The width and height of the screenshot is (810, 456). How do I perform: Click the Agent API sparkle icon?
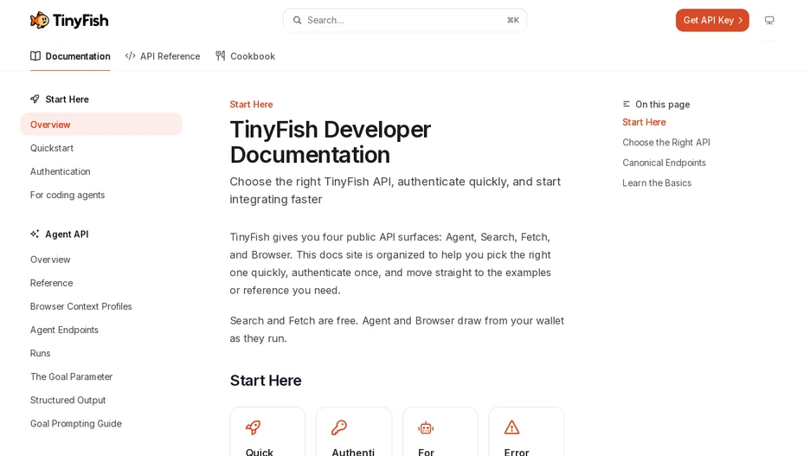click(35, 234)
